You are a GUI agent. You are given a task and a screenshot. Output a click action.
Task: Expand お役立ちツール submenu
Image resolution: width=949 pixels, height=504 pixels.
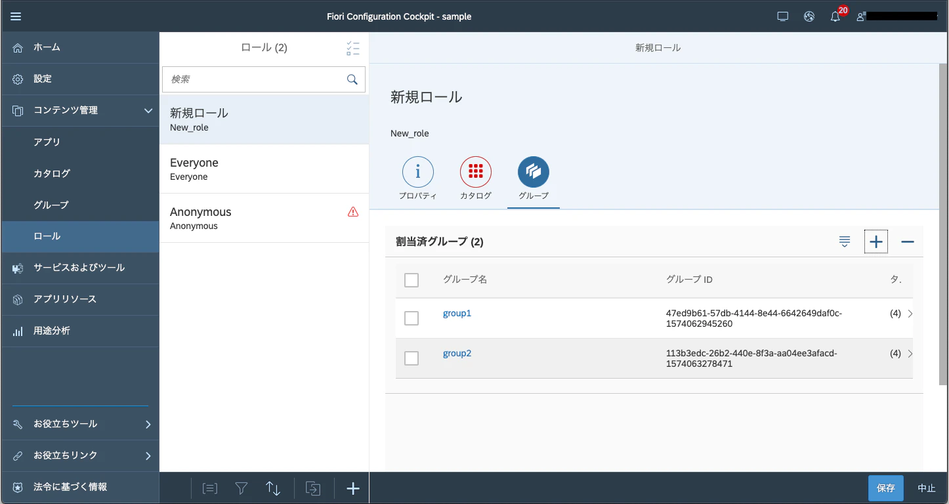point(148,425)
